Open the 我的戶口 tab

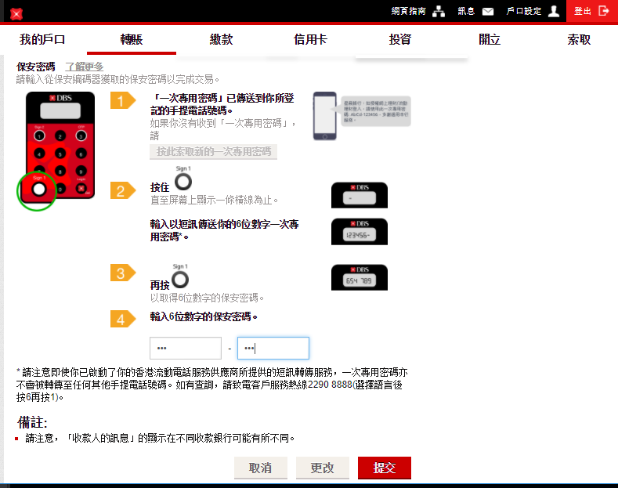pyautogui.click(x=42, y=40)
